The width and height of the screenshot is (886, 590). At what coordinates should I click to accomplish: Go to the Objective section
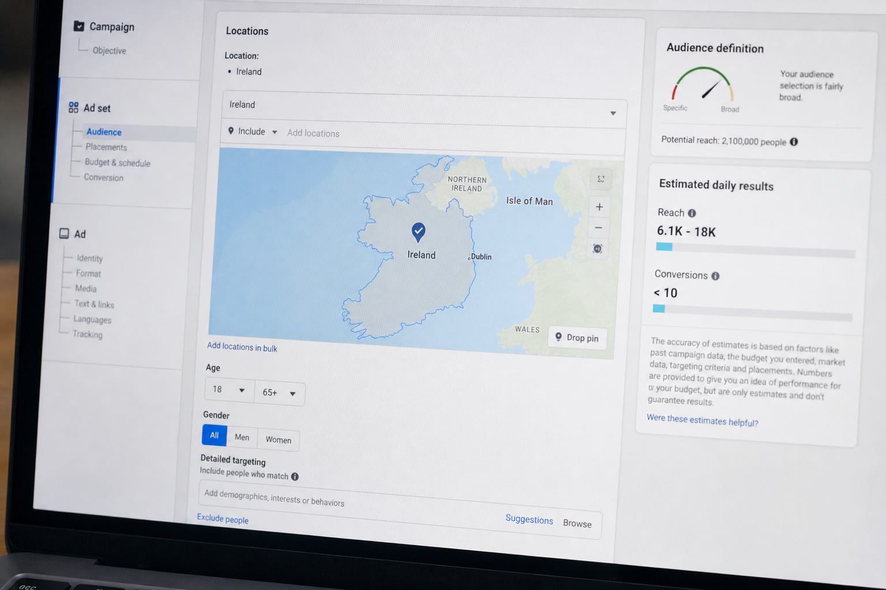coord(109,51)
